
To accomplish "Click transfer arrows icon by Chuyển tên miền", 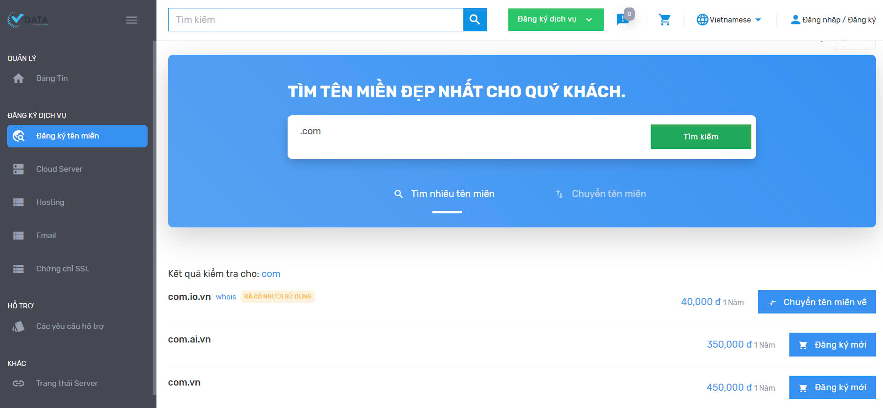I will pyautogui.click(x=559, y=194).
